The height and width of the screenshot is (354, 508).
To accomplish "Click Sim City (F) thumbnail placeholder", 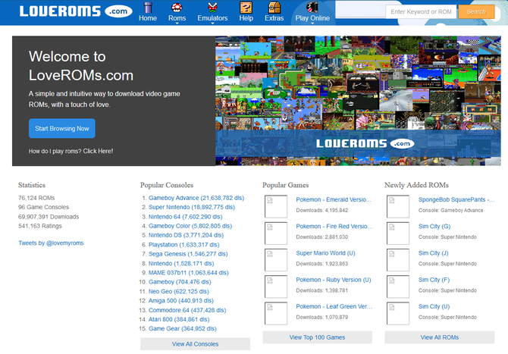I will point(398,287).
